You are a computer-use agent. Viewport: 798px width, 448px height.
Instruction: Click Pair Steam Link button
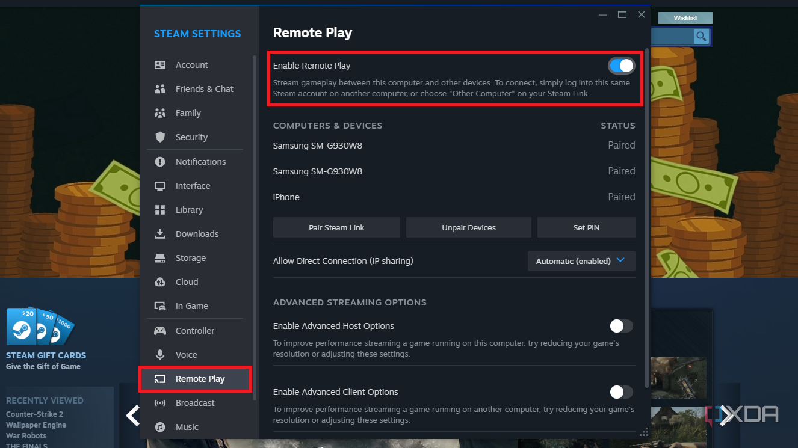[336, 227]
